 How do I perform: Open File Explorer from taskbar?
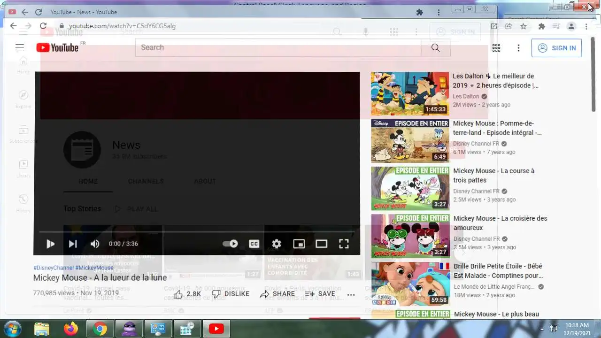42,329
